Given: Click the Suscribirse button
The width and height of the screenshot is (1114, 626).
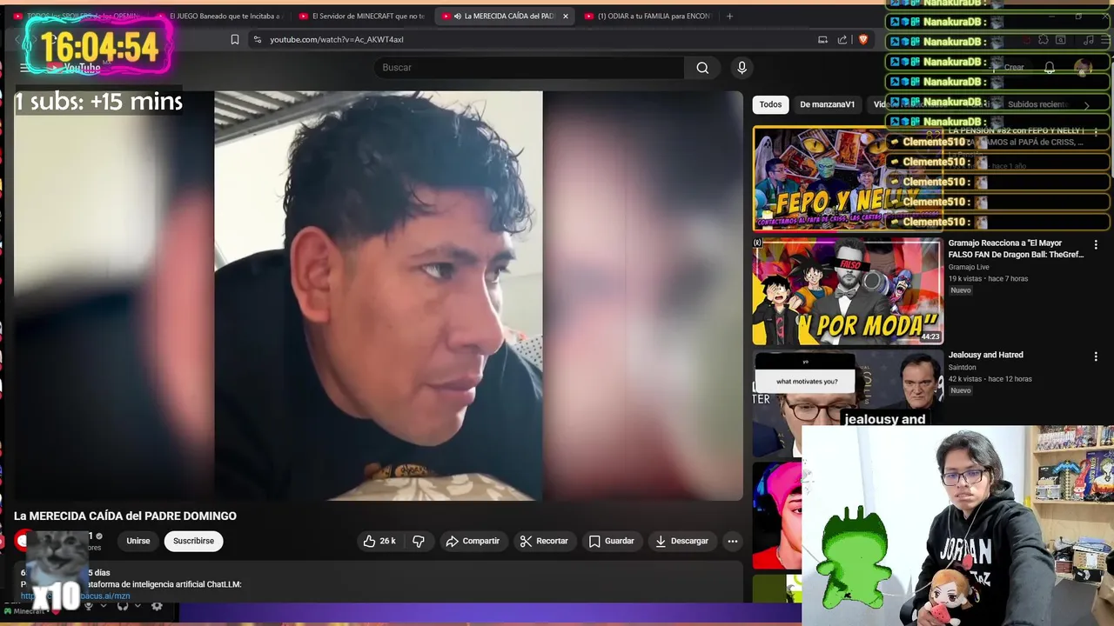Looking at the screenshot, I should [193, 541].
